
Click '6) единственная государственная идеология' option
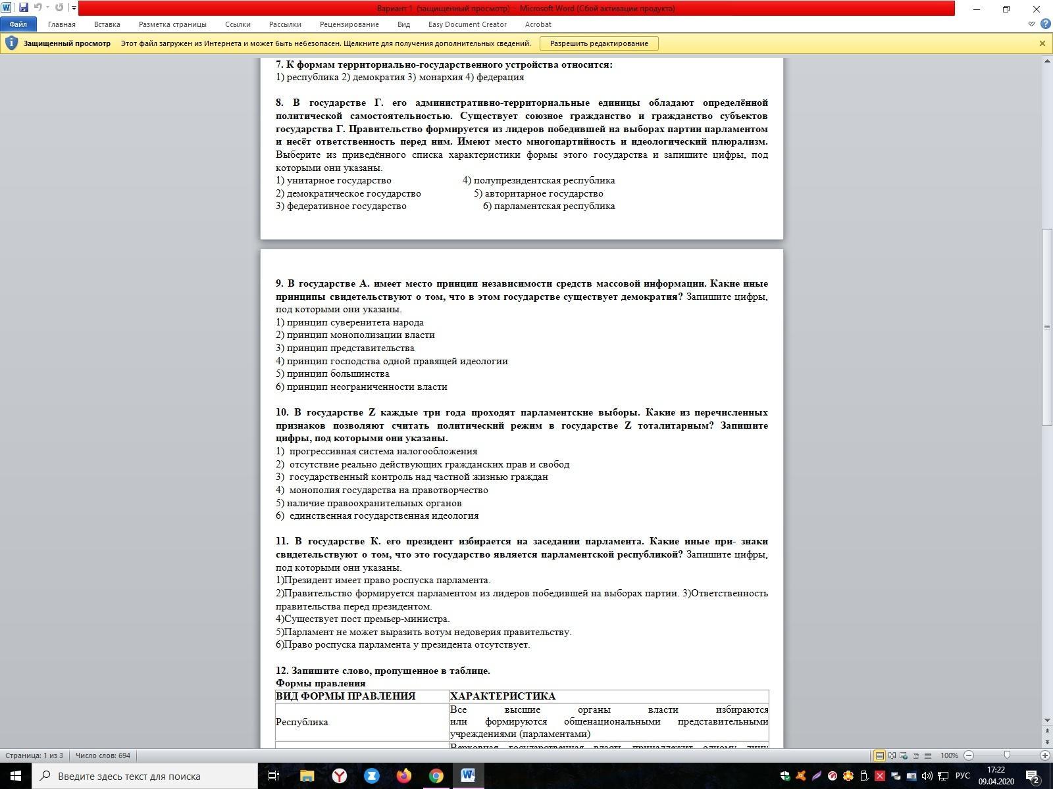[x=377, y=515]
